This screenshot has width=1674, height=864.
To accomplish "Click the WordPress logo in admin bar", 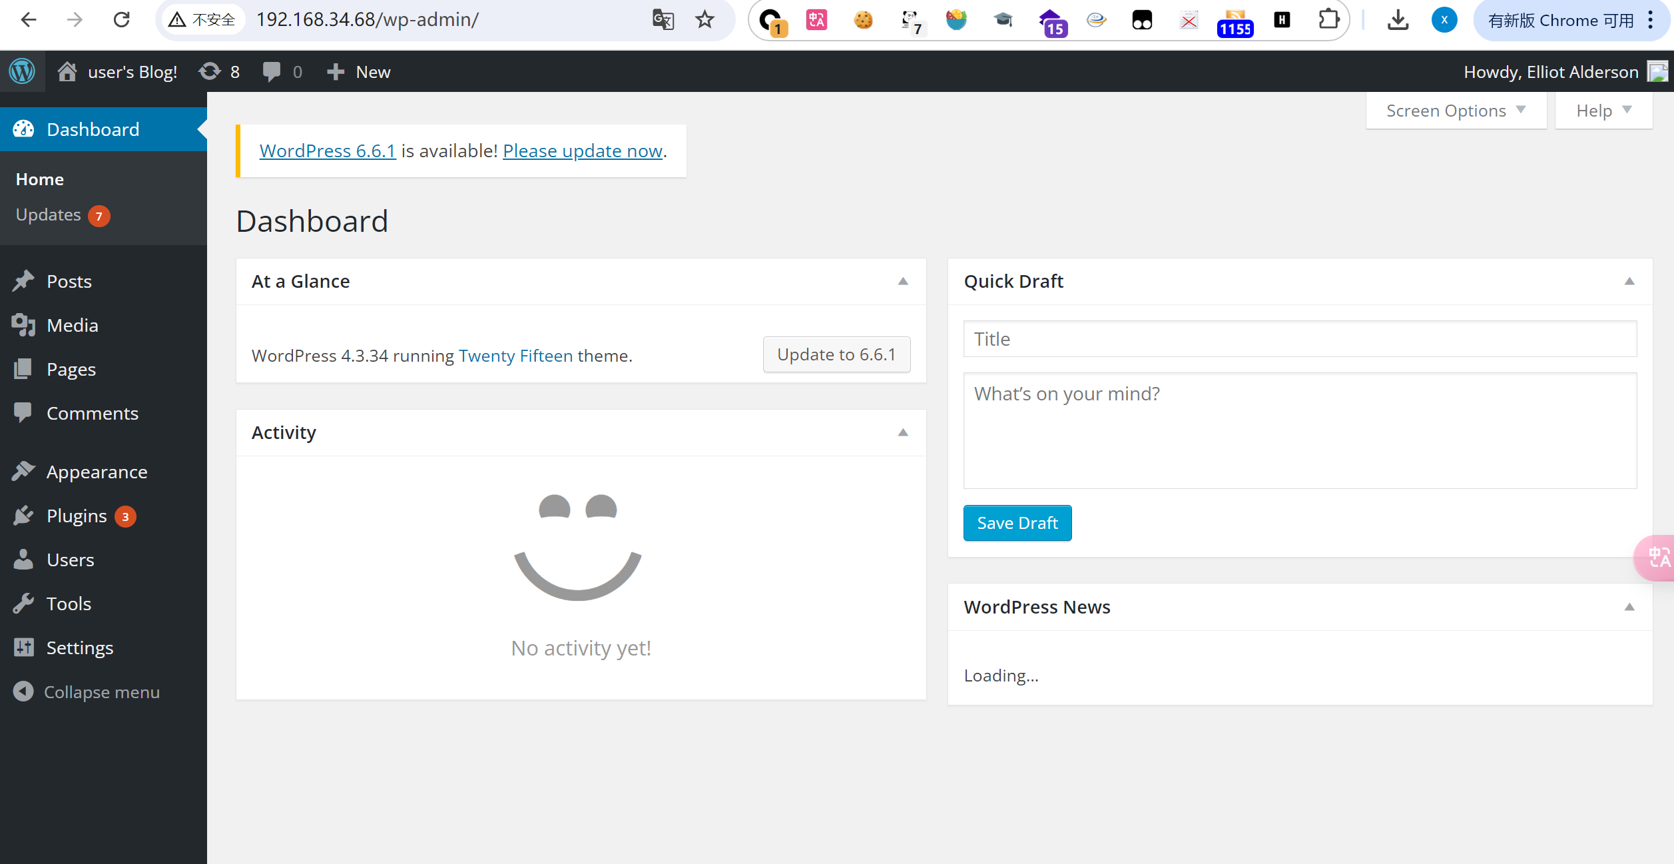I will click(x=23, y=71).
